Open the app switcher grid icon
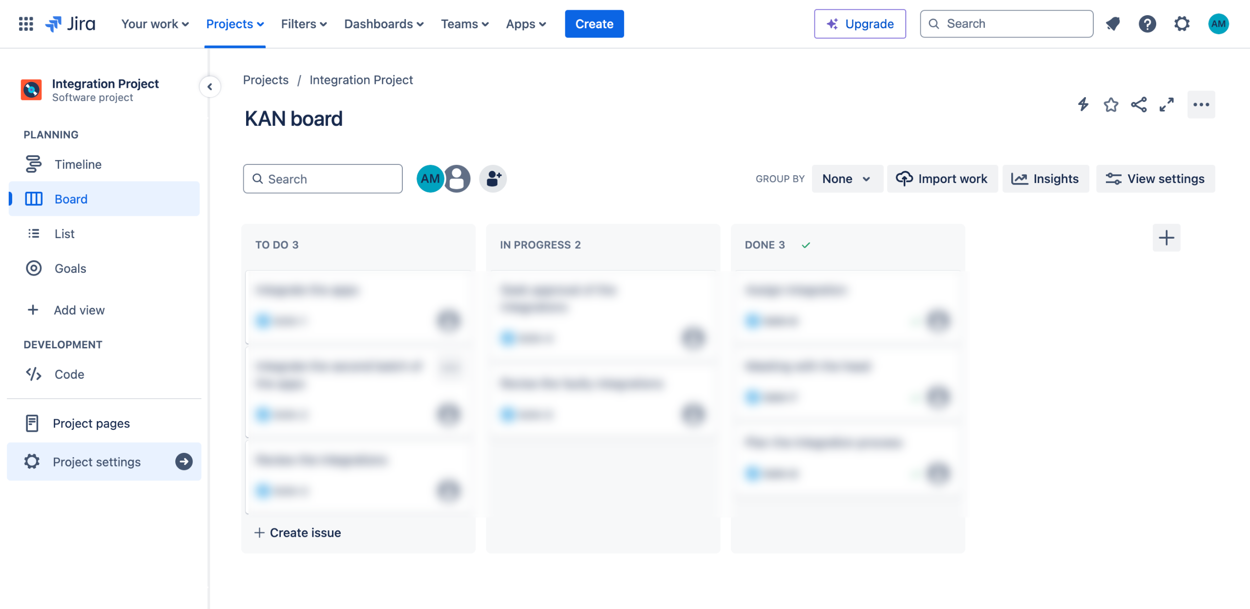1250x609 pixels. click(25, 23)
